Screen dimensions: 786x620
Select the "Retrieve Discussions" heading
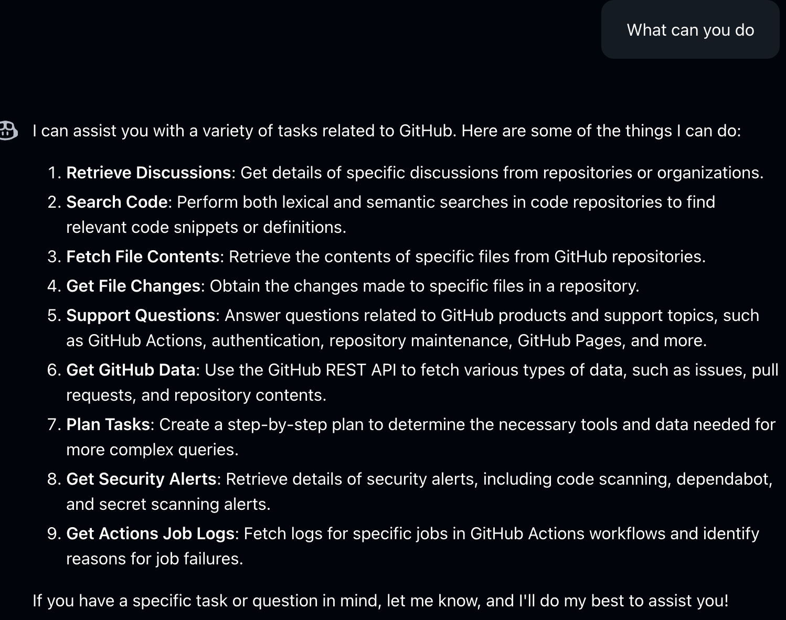click(148, 173)
